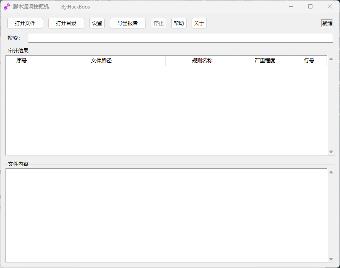Viewport: 340px width, 268px height.
Task: Click 关于 to view about info
Action: click(x=199, y=23)
